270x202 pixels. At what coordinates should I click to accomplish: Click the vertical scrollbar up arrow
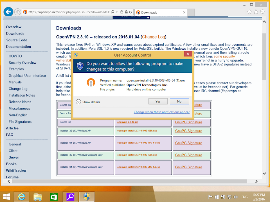(264, 22)
